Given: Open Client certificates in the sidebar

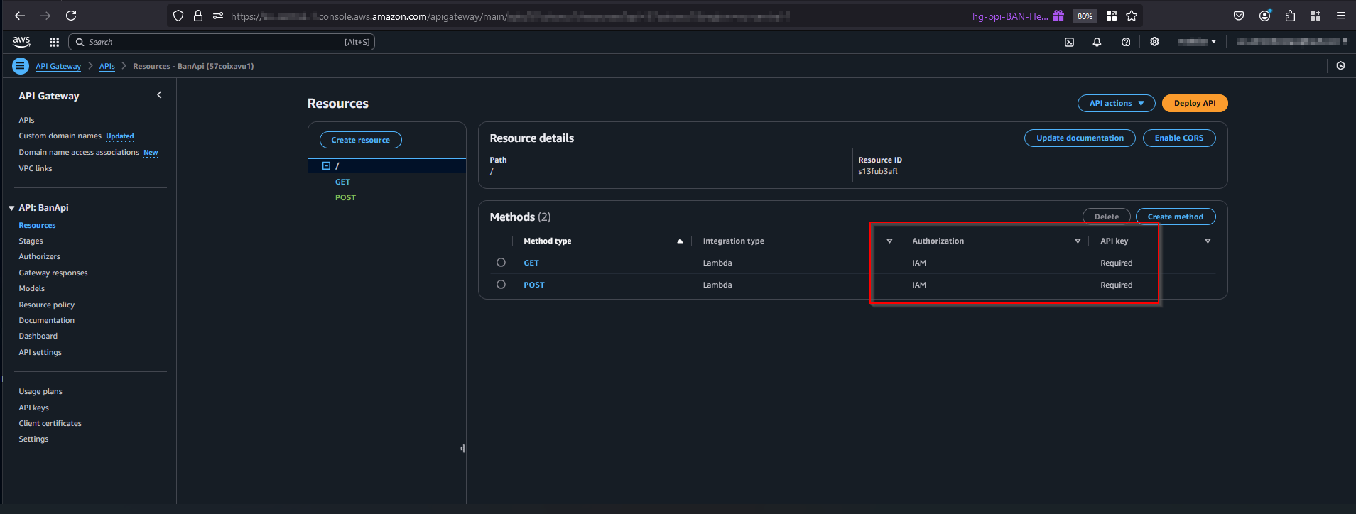Looking at the screenshot, I should 50,423.
